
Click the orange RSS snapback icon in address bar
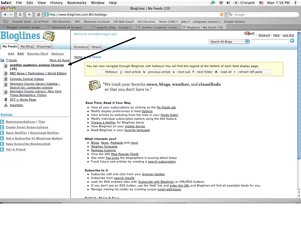point(222,15)
